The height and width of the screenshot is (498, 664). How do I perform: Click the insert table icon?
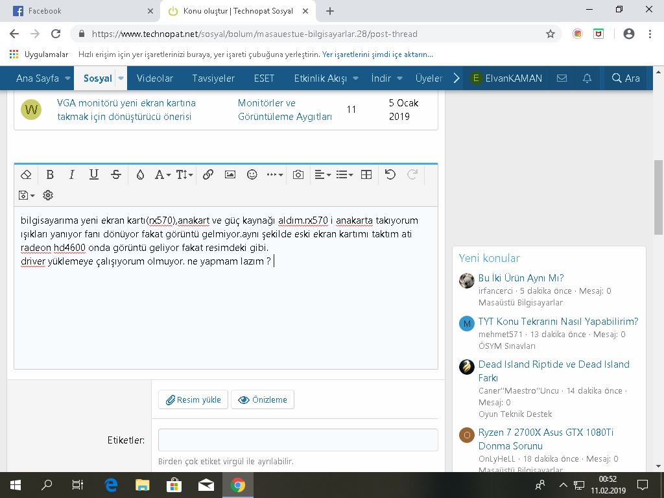tap(366, 174)
